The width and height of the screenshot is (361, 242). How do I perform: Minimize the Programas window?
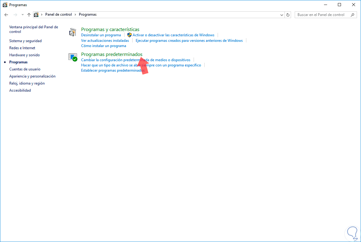[x=326, y=5]
